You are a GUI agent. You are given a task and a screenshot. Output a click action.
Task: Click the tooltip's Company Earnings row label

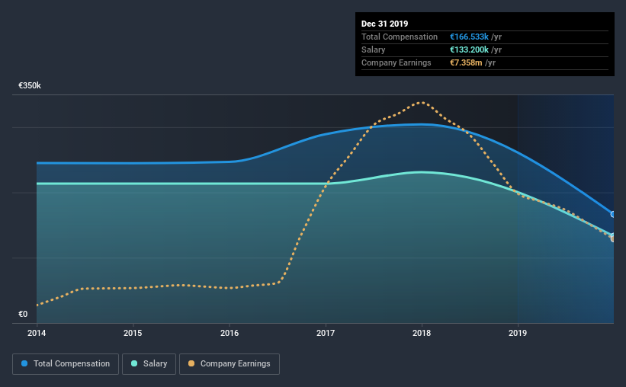(396, 62)
